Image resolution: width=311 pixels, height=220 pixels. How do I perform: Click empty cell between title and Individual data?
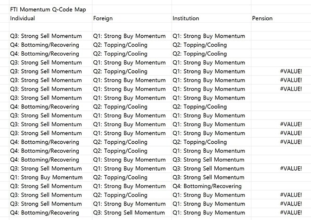pyautogui.click(x=47, y=27)
